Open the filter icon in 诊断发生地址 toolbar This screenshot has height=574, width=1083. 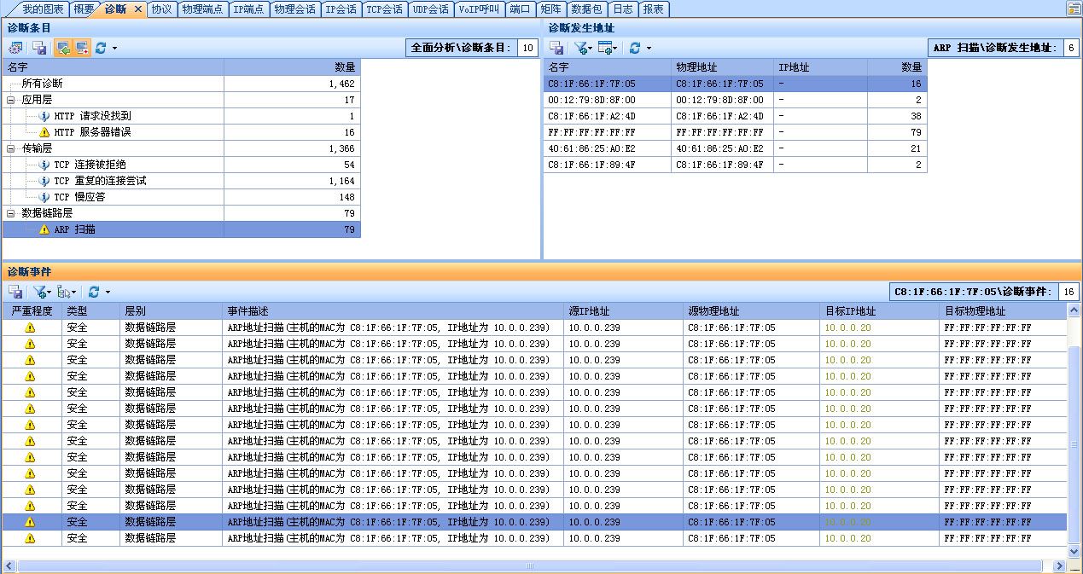tap(580, 48)
